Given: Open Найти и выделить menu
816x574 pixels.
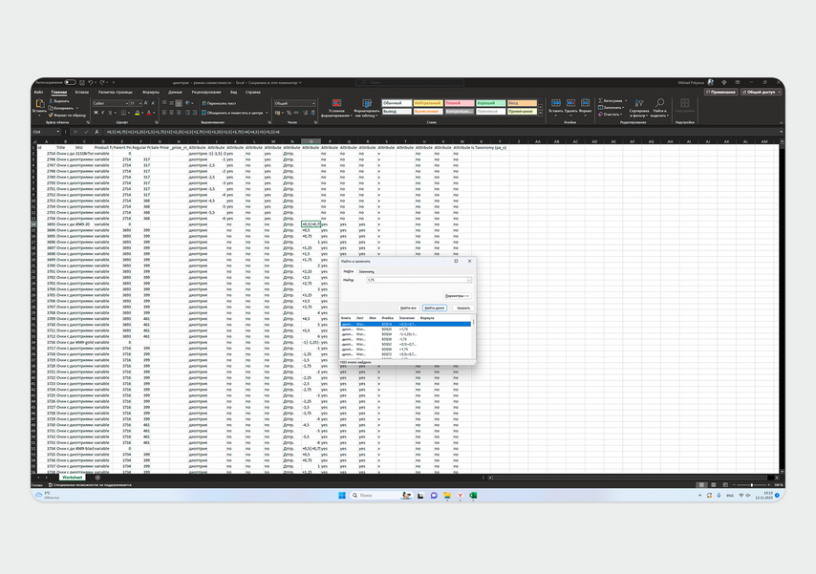Looking at the screenshot, I should (659, 108).
